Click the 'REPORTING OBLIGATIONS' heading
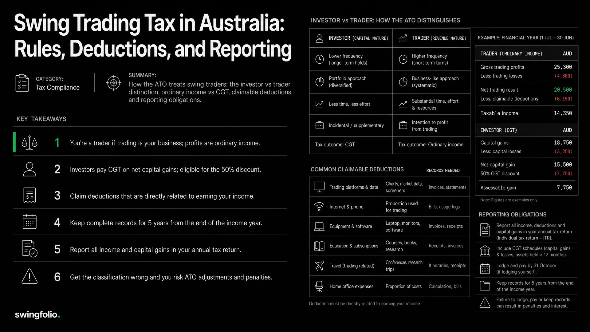This screenshot has width=590, height=332. [513, 215]
